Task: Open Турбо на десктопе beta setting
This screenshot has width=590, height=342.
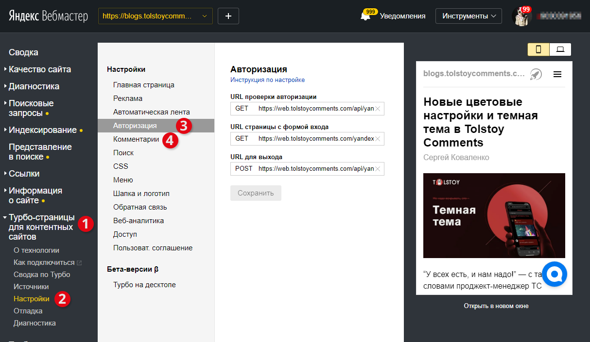Action: pos(144,285)
